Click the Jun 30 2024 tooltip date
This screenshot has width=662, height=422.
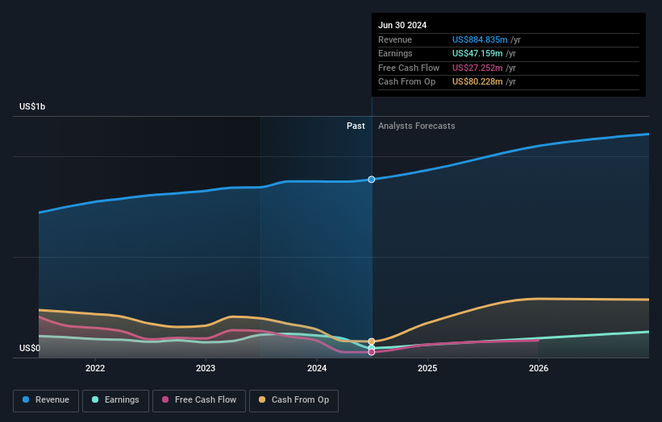click(402, 25)
